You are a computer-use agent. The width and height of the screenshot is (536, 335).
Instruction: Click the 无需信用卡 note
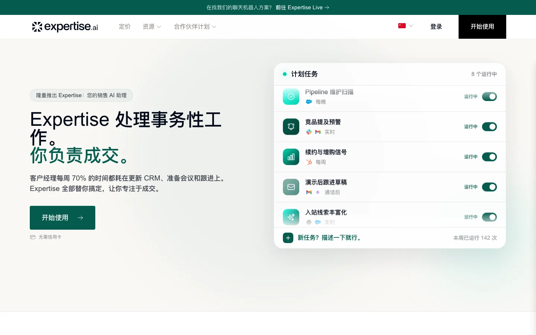point(50,237)
